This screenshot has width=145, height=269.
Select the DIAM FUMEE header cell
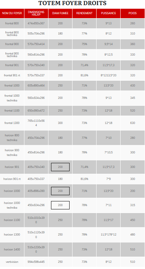60,13
